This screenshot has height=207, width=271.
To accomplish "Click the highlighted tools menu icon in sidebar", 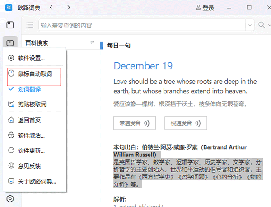I will pos(10,43).
